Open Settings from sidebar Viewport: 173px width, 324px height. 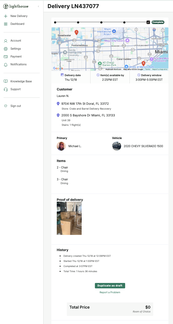pyautogui.click(x=16, y=49)
